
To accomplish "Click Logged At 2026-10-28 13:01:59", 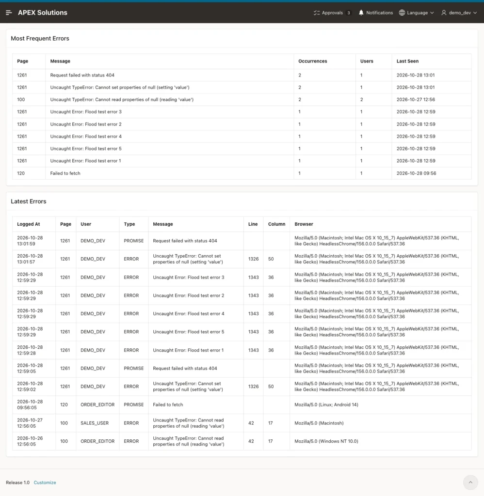I will coord(30,241).
